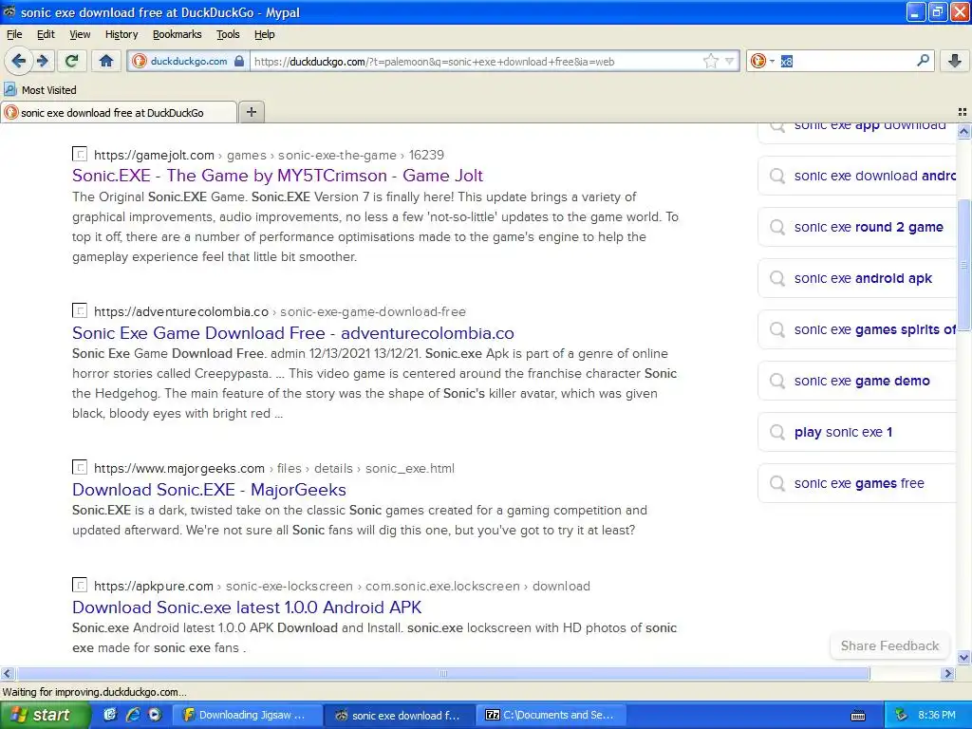
Task: Go forward using the Forward arrow button
Action: click(43, 61)
